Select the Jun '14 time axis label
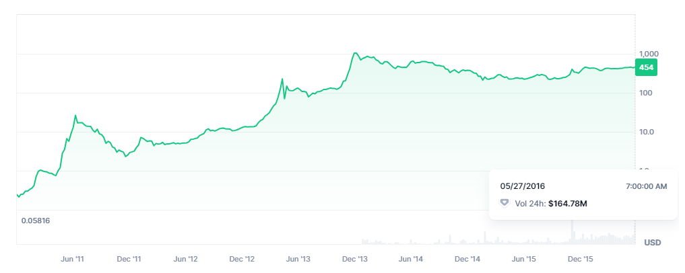Image resolution: width=685 pixels, height=273 pixels. coord(411,258)
